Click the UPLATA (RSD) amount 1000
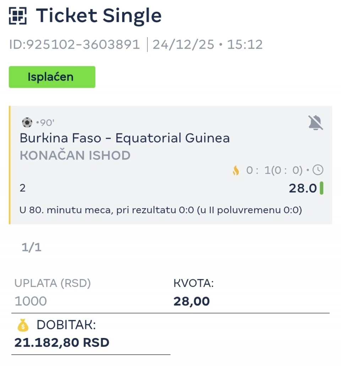The height and width of the screenshot is (366, 341). tap(31, 301)
